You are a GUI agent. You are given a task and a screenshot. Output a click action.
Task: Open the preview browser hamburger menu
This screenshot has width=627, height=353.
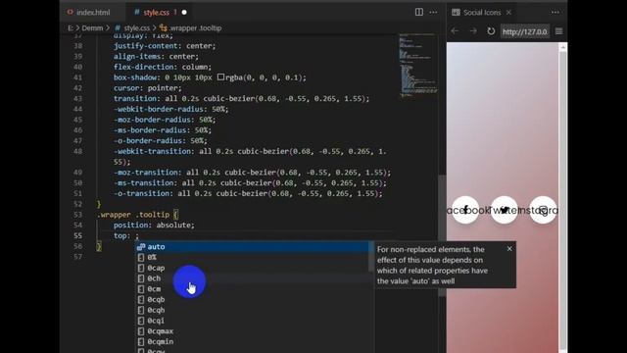pos(558,31)
